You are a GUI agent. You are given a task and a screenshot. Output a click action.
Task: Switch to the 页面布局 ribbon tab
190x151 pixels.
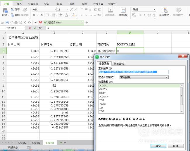point(33,4)
